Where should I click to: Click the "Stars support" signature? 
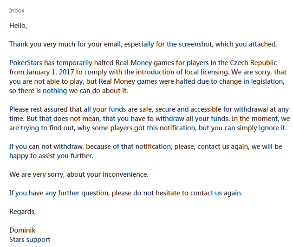coord(30,240)
